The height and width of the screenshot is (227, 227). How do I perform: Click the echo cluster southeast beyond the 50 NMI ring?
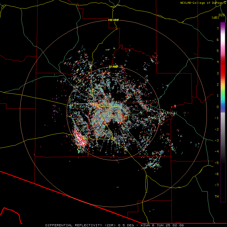154,161
